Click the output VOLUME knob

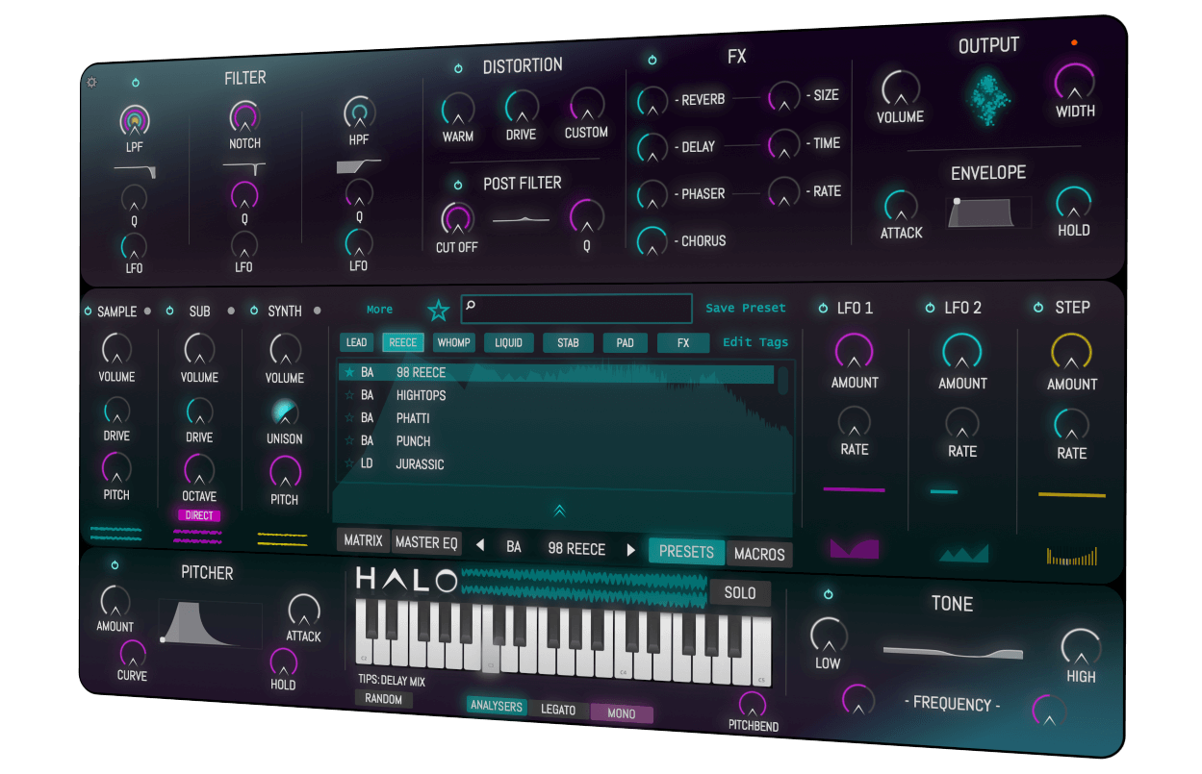click(x=900, y=88)
